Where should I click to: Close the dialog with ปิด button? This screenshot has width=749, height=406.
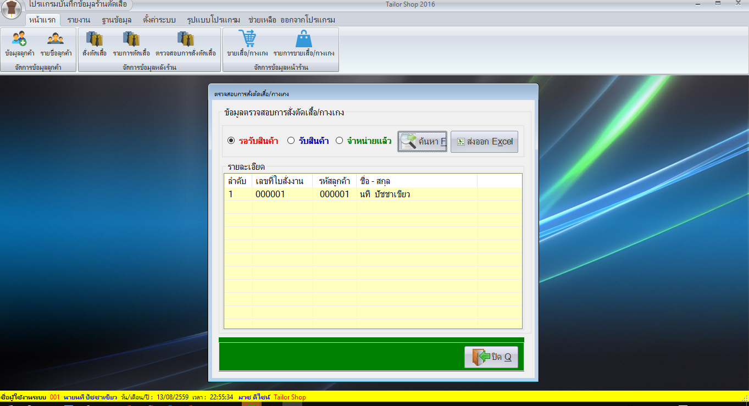pos(491,357)
